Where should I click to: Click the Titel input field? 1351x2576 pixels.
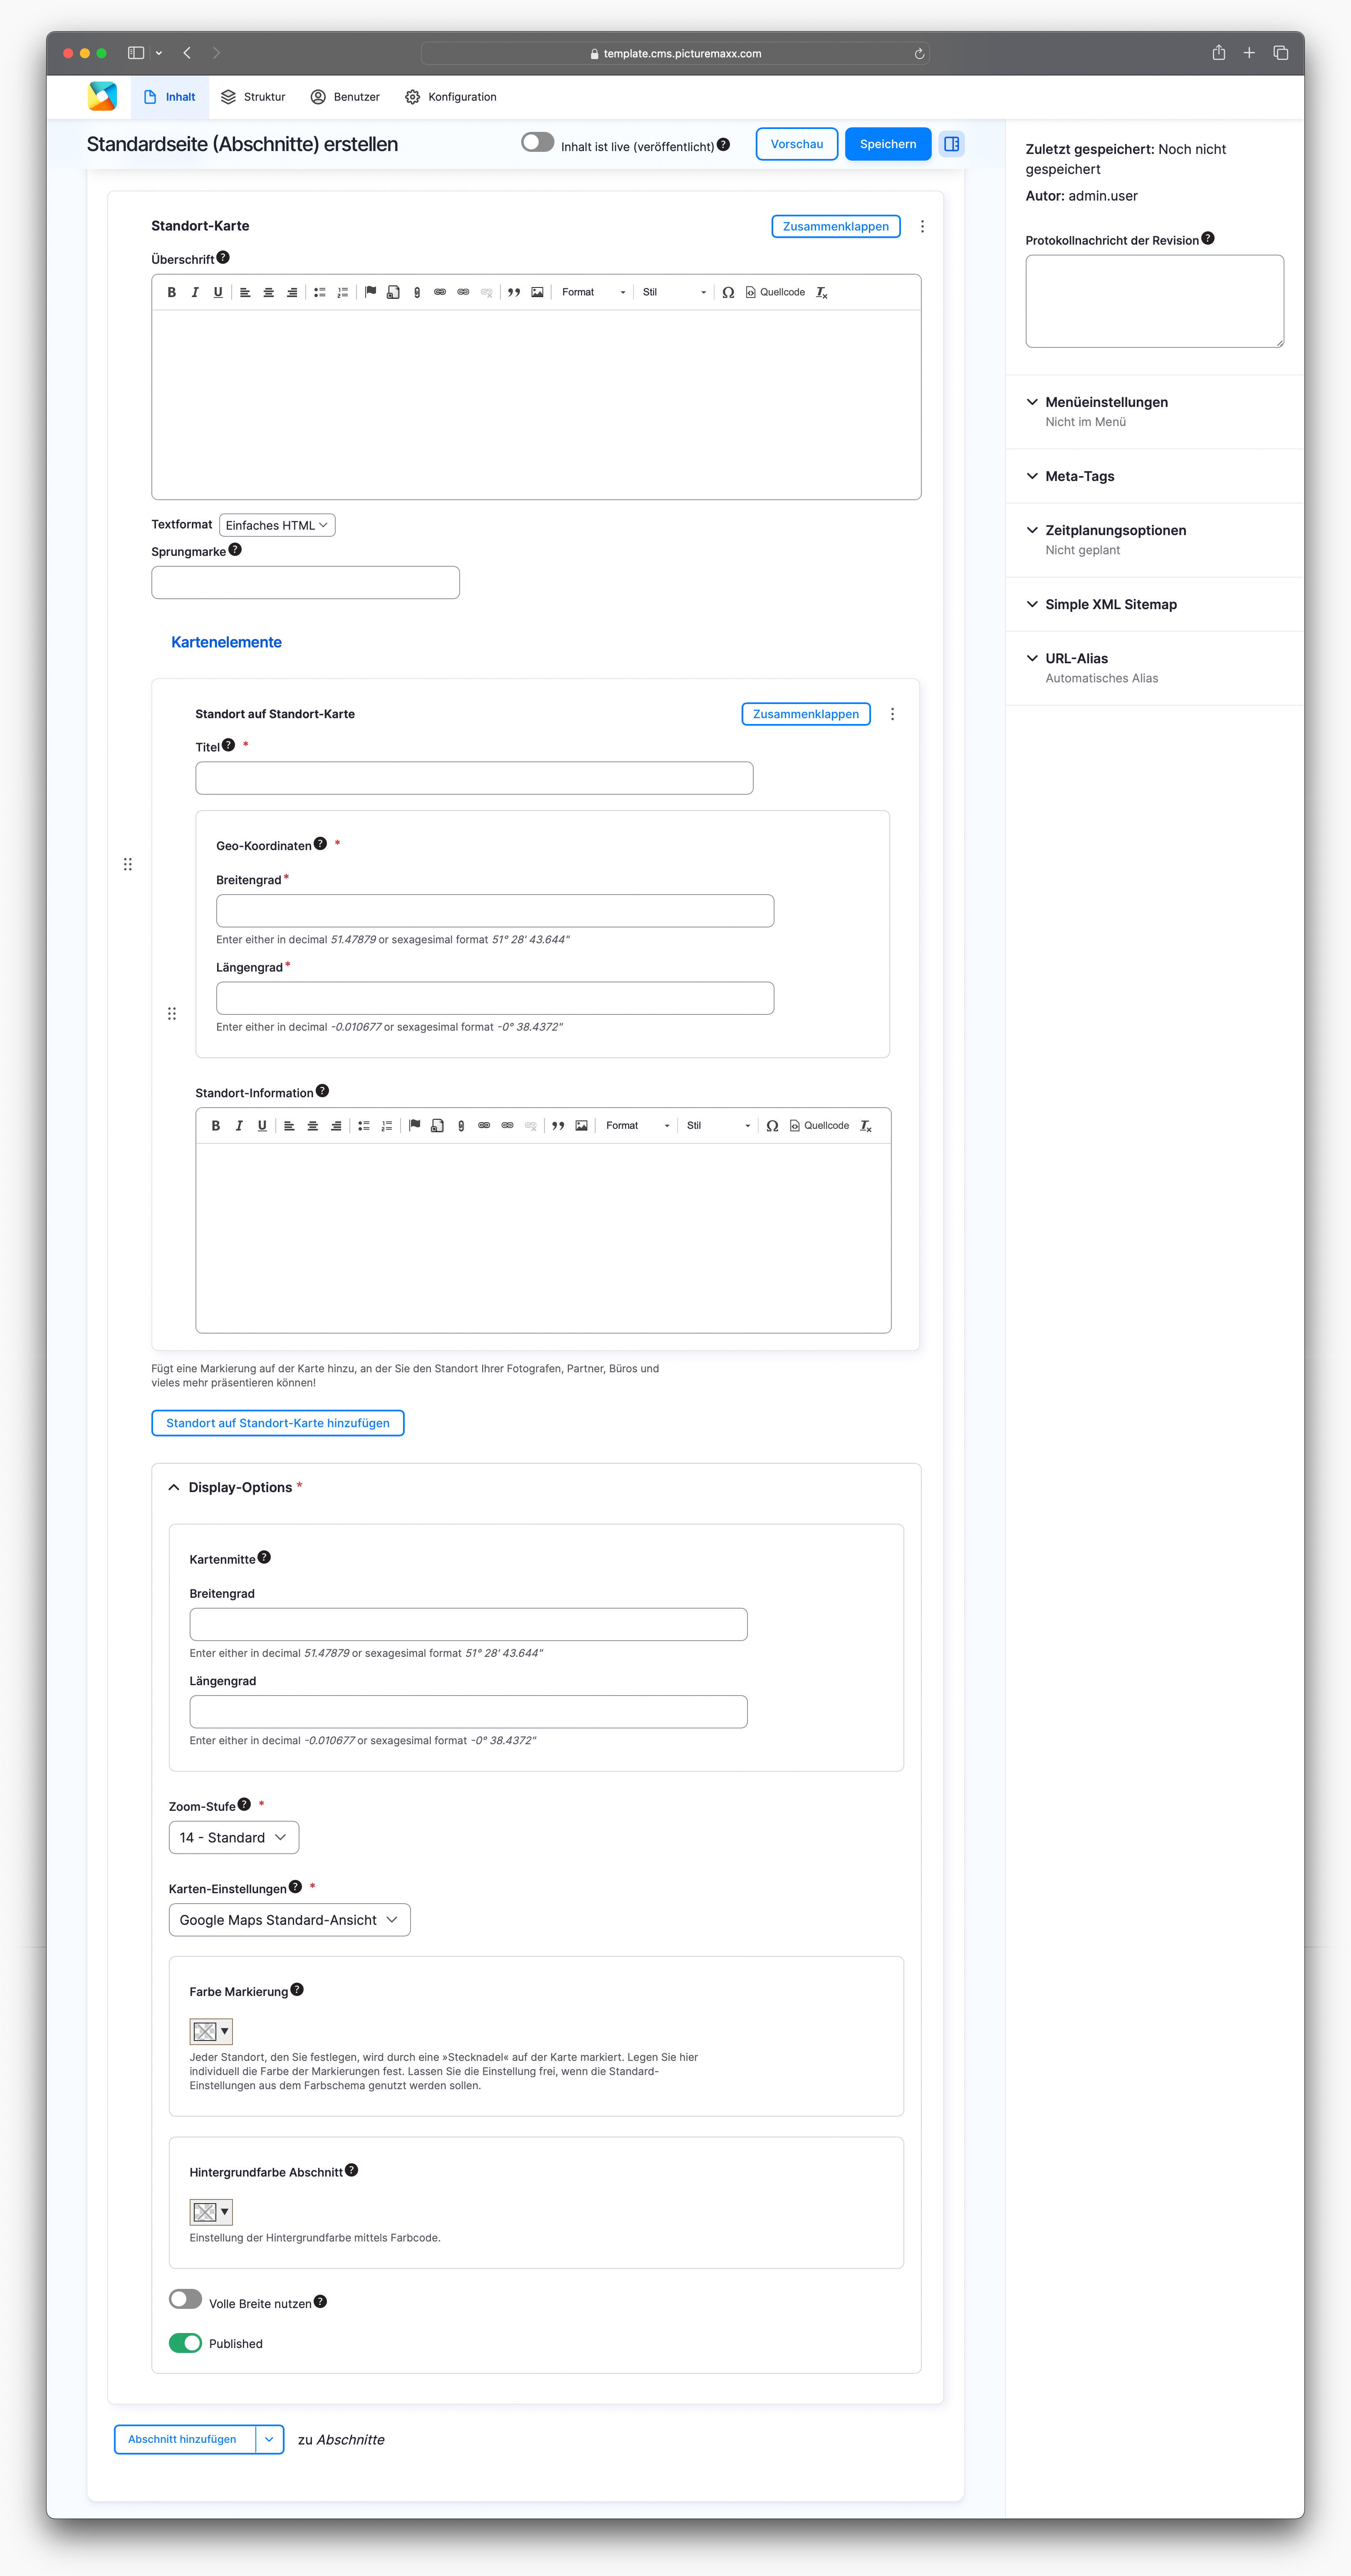474,778
